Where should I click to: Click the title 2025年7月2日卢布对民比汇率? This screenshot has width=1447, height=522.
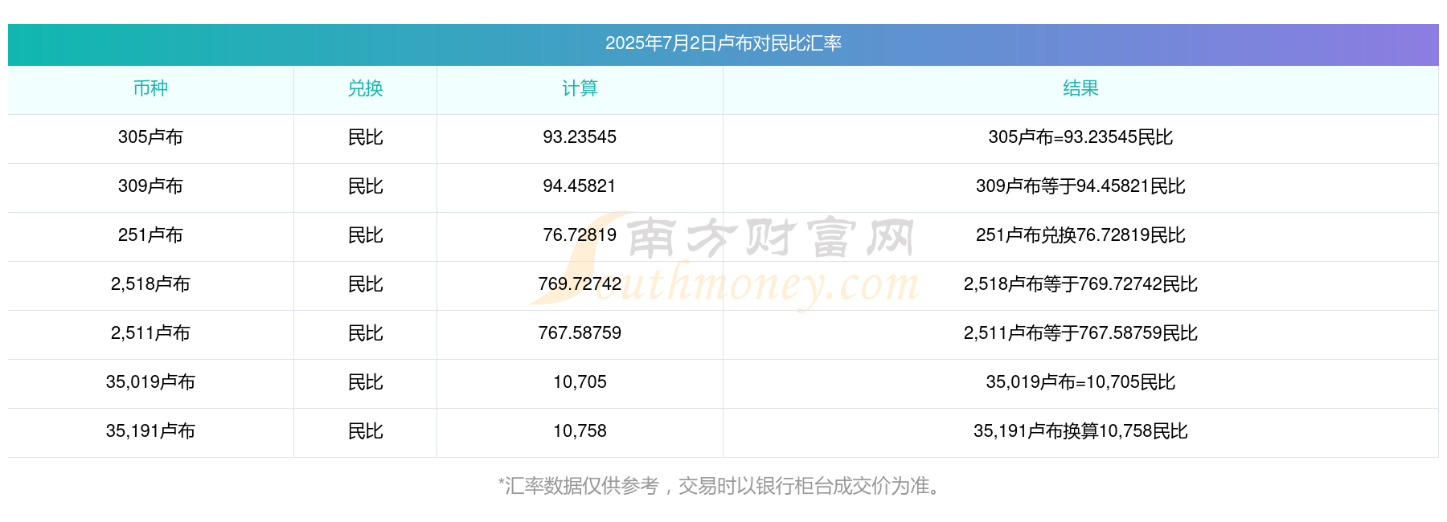(x=723, y=43)
